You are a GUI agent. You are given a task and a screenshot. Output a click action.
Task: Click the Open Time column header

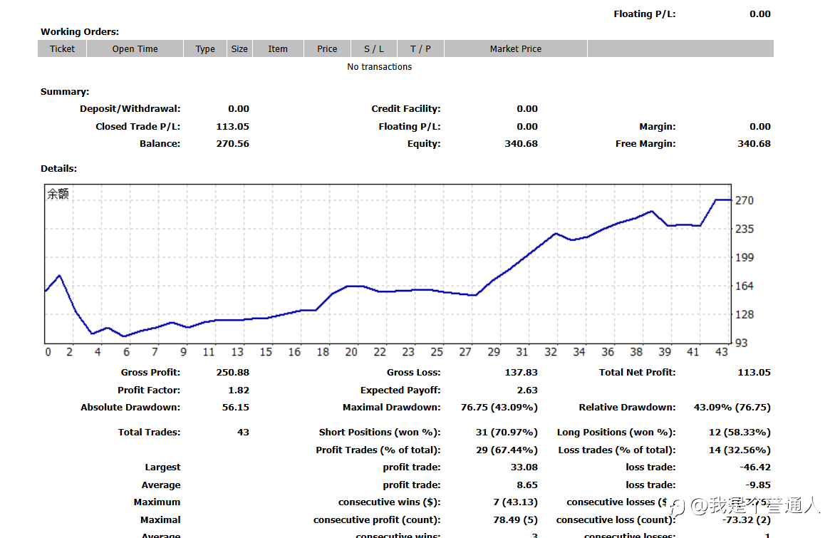[135, 48]
